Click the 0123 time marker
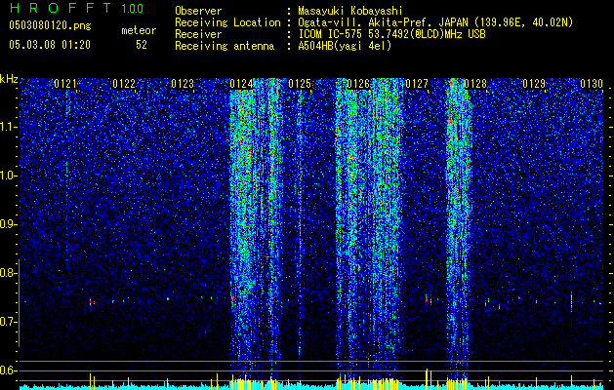614x390 pixels. [x=183, y=84]
